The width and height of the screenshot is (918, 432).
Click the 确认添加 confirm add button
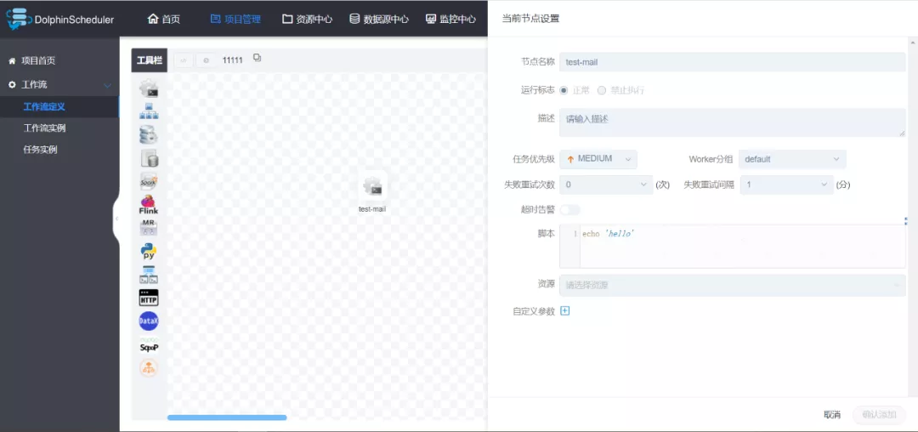pos(880,414)
